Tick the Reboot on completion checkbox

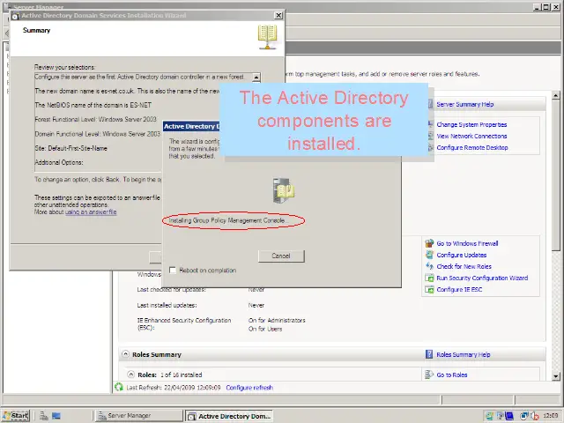coord(173,271)
